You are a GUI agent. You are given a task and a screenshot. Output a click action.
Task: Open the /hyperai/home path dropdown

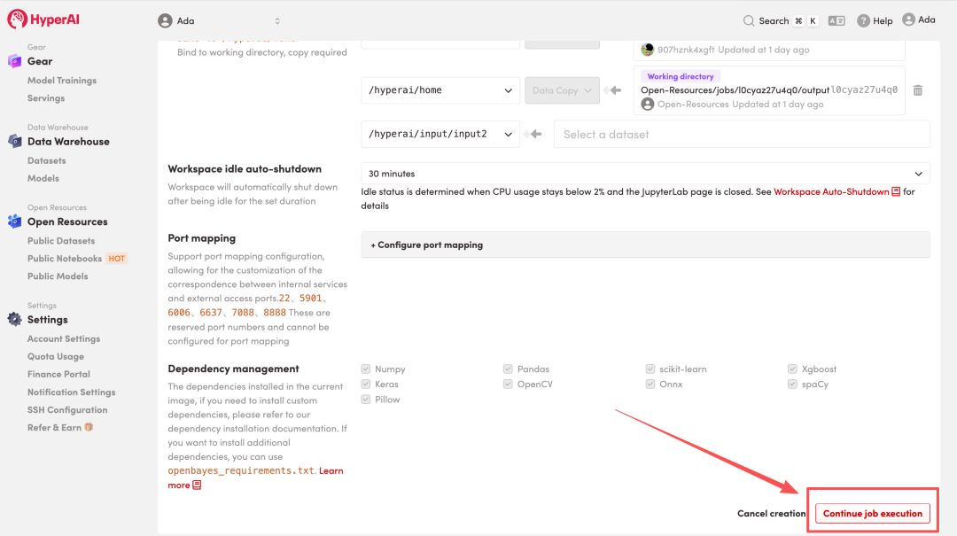tap(440, 90)
